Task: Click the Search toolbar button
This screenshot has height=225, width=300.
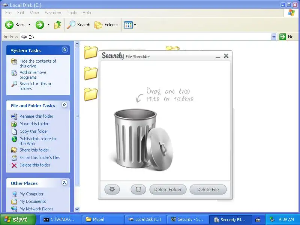Action: pos(79,25)
